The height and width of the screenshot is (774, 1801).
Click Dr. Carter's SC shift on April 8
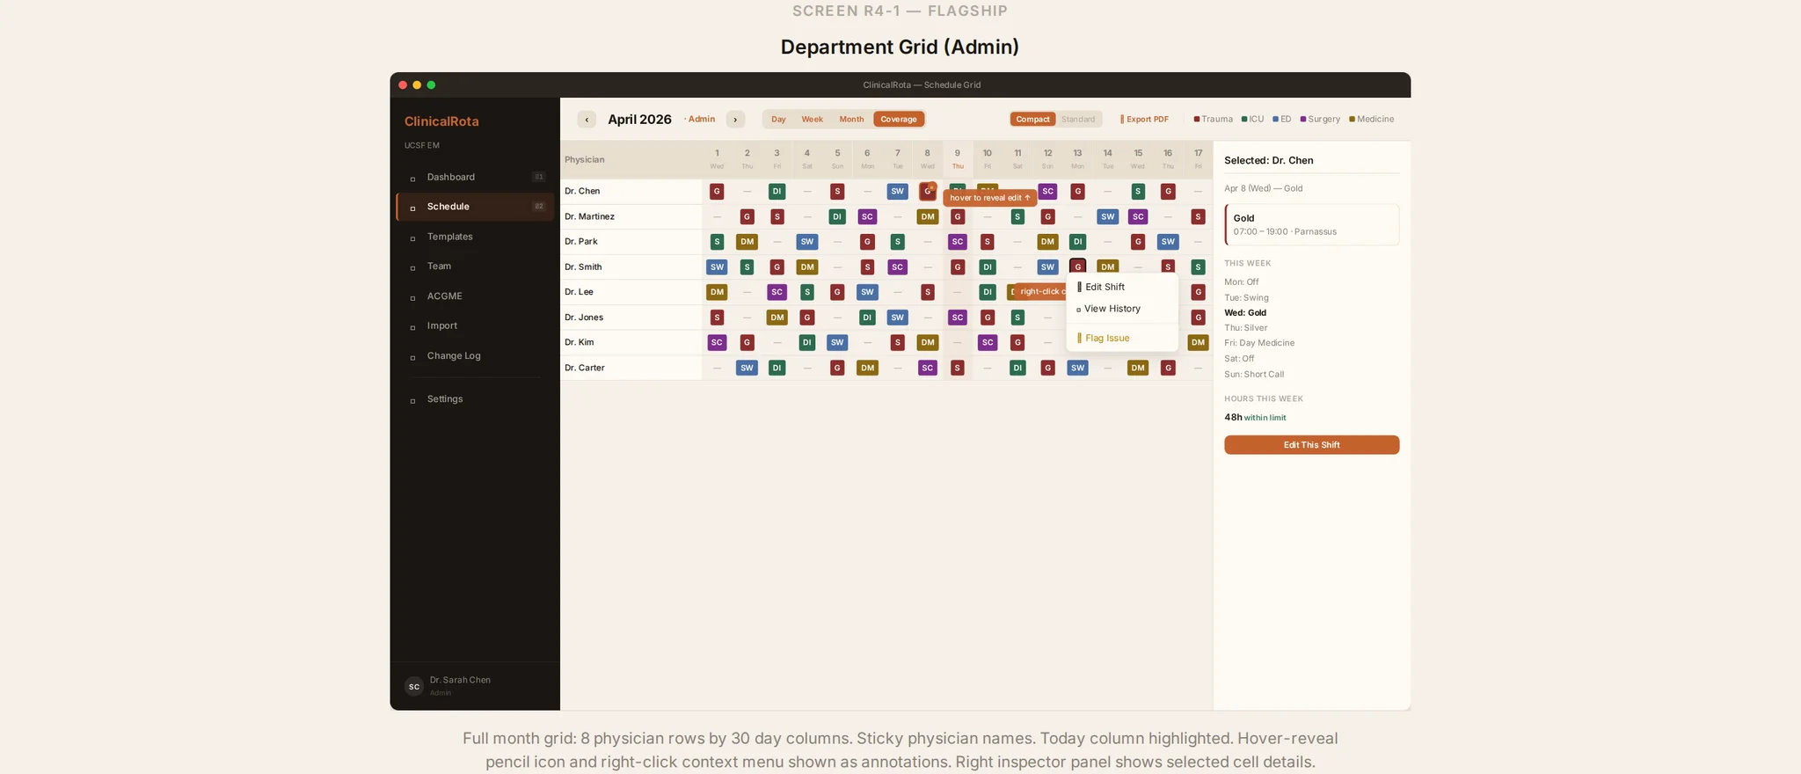[928, 368]
